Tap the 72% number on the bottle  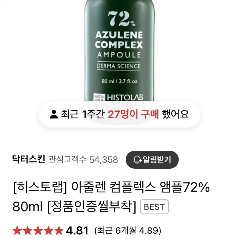click(122, 19)
